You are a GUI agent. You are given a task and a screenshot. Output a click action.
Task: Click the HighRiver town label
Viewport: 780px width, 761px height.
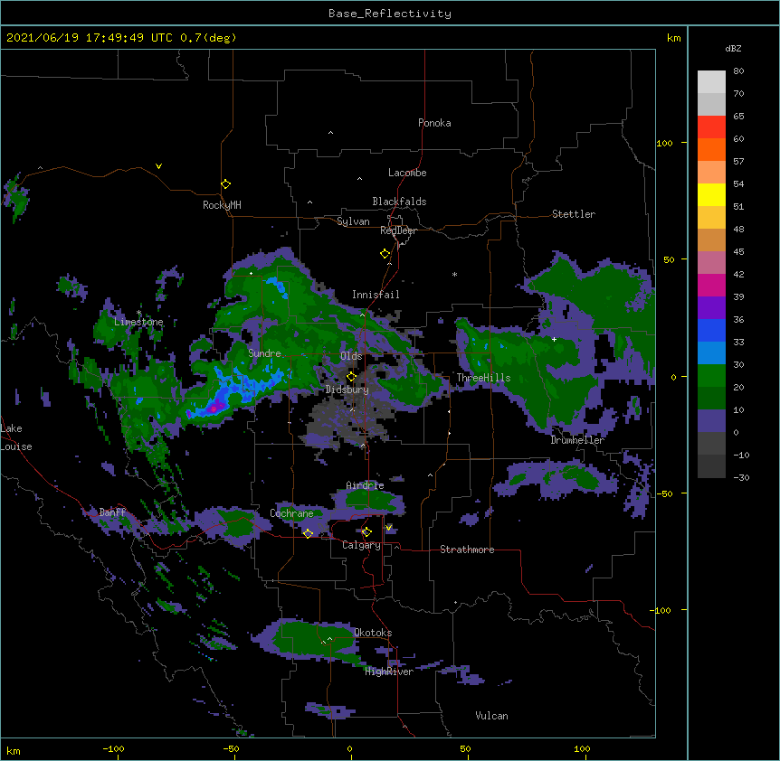click(x=389, y=672)
